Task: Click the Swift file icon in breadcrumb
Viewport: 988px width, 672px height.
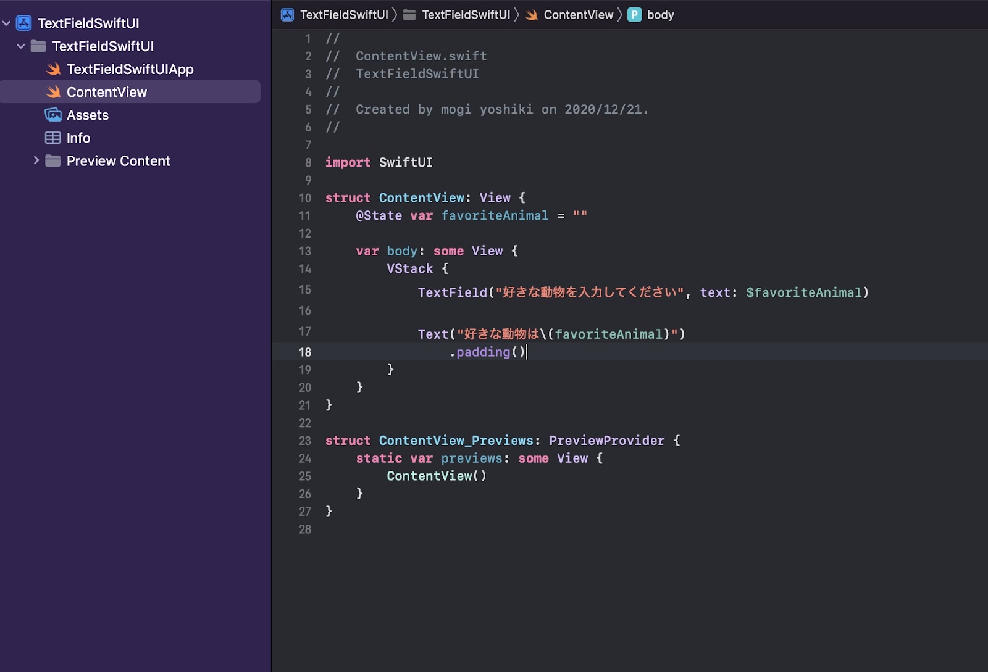Action: point(532,15)
